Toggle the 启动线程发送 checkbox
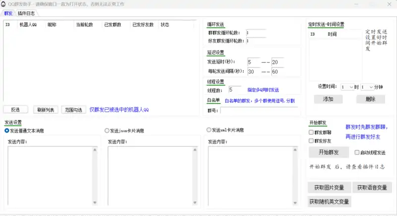Screen dimensions: 397x216 (357, 152)
